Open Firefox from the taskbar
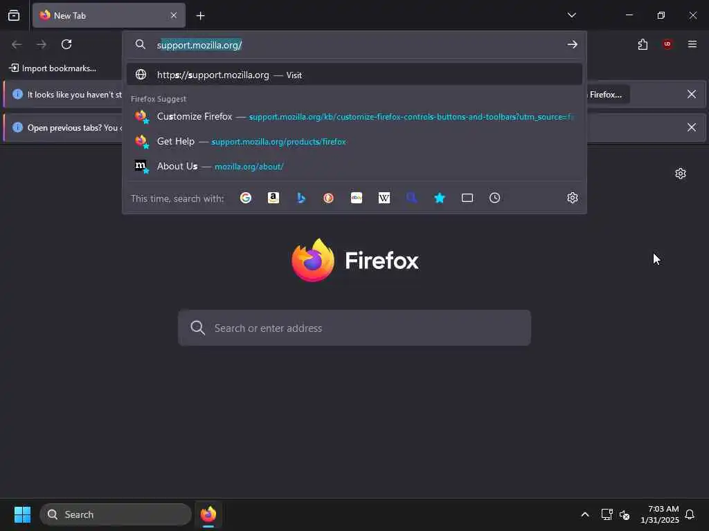Viewport: 709px width, 531px height. 208,514
